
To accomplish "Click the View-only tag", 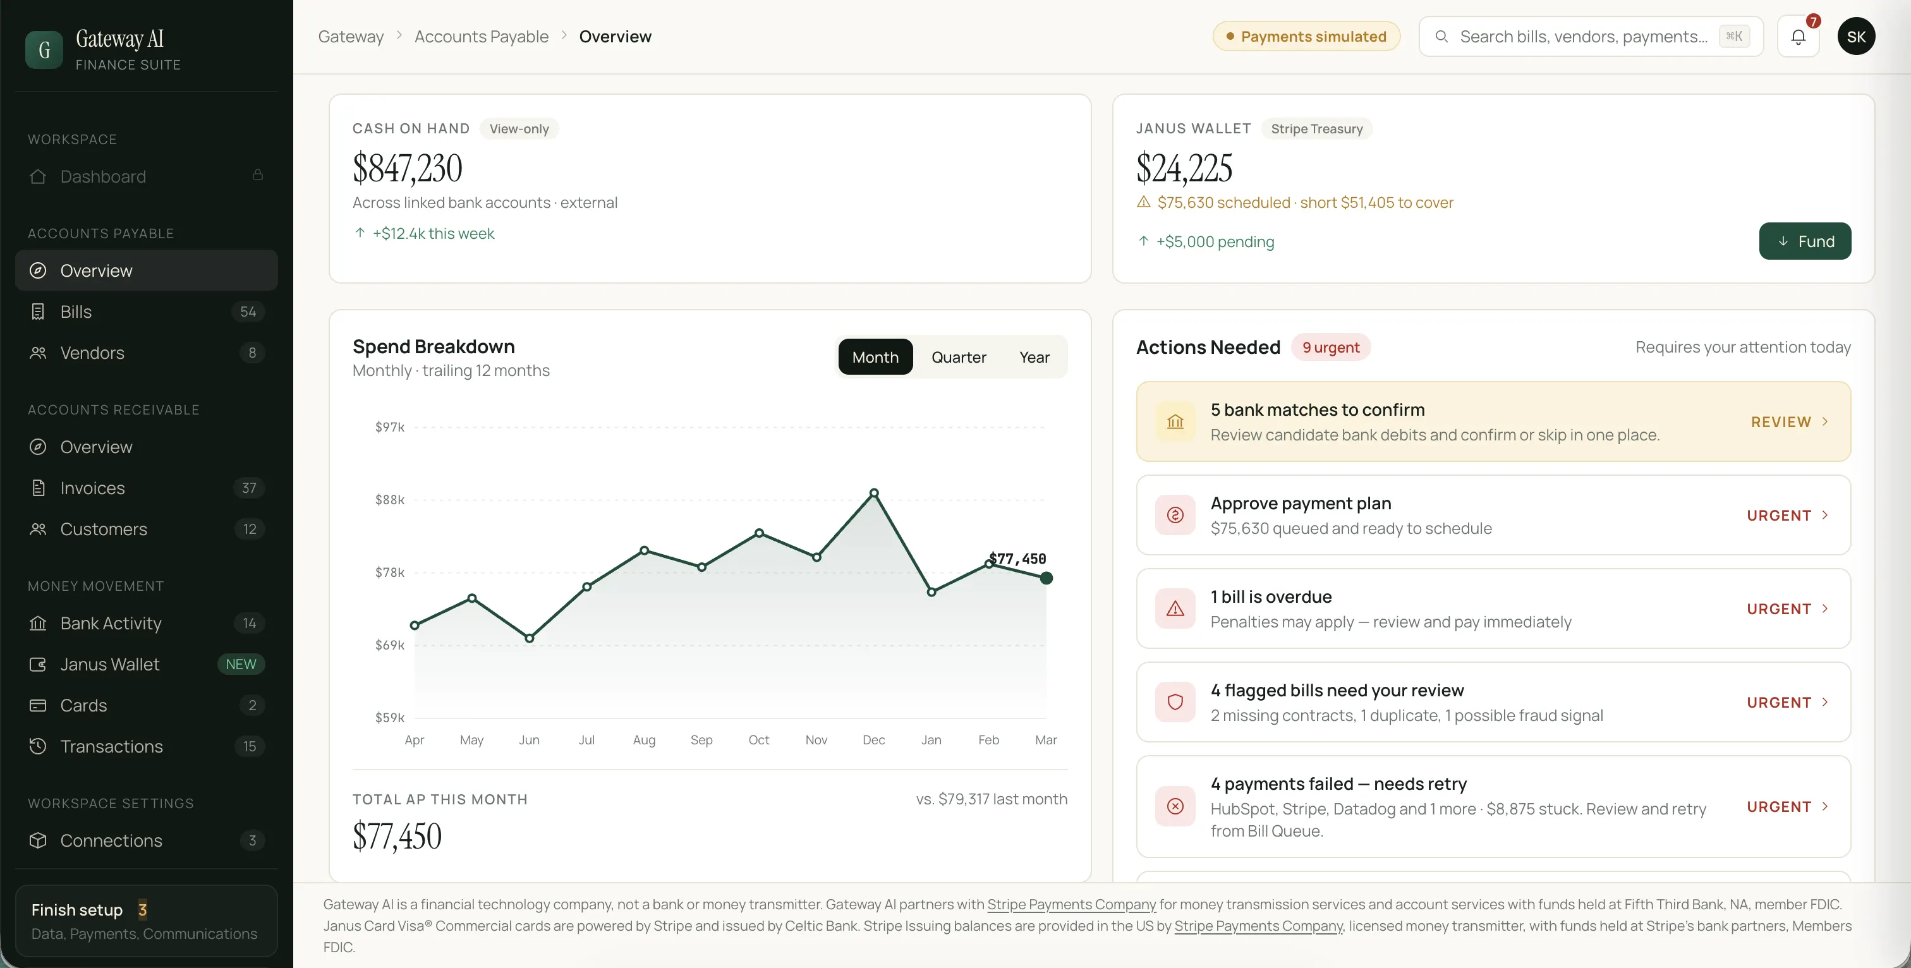I will click(519, 129).
